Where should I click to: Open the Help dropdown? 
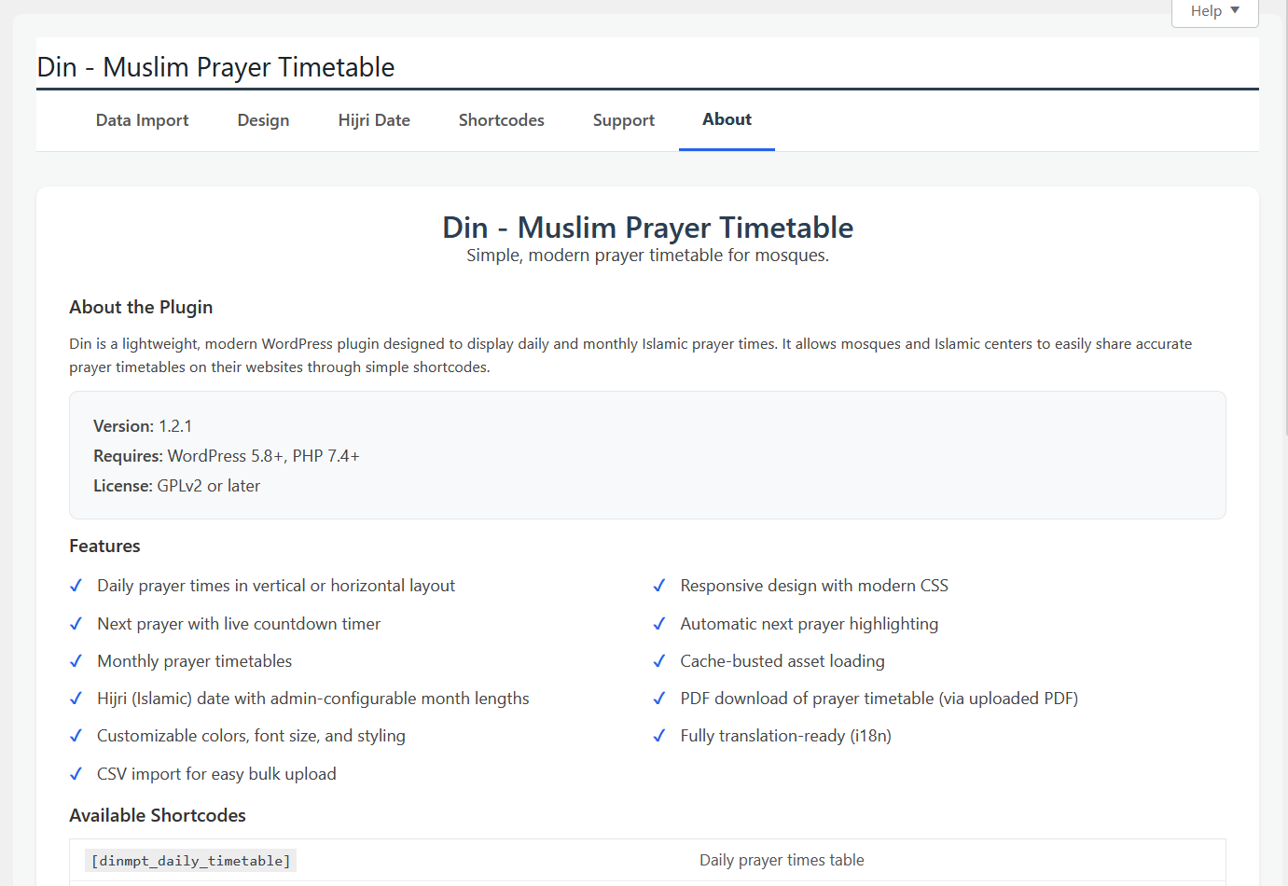(x=1214, y=11)
